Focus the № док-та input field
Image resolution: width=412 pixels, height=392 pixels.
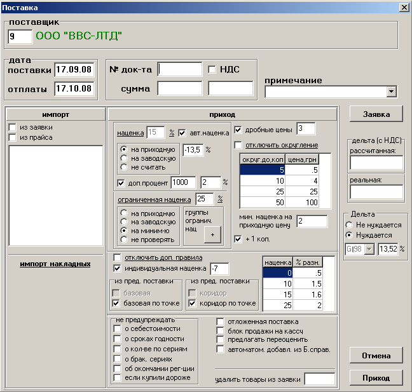click(x=180, y=69)
